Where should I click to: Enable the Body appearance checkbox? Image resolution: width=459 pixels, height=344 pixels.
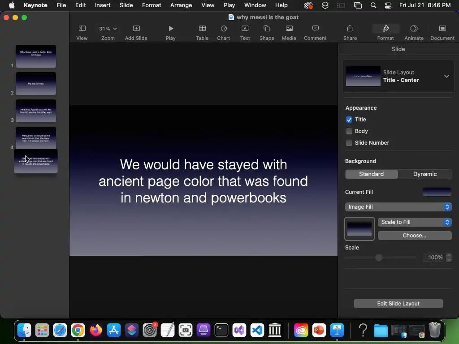coord(349,131)
